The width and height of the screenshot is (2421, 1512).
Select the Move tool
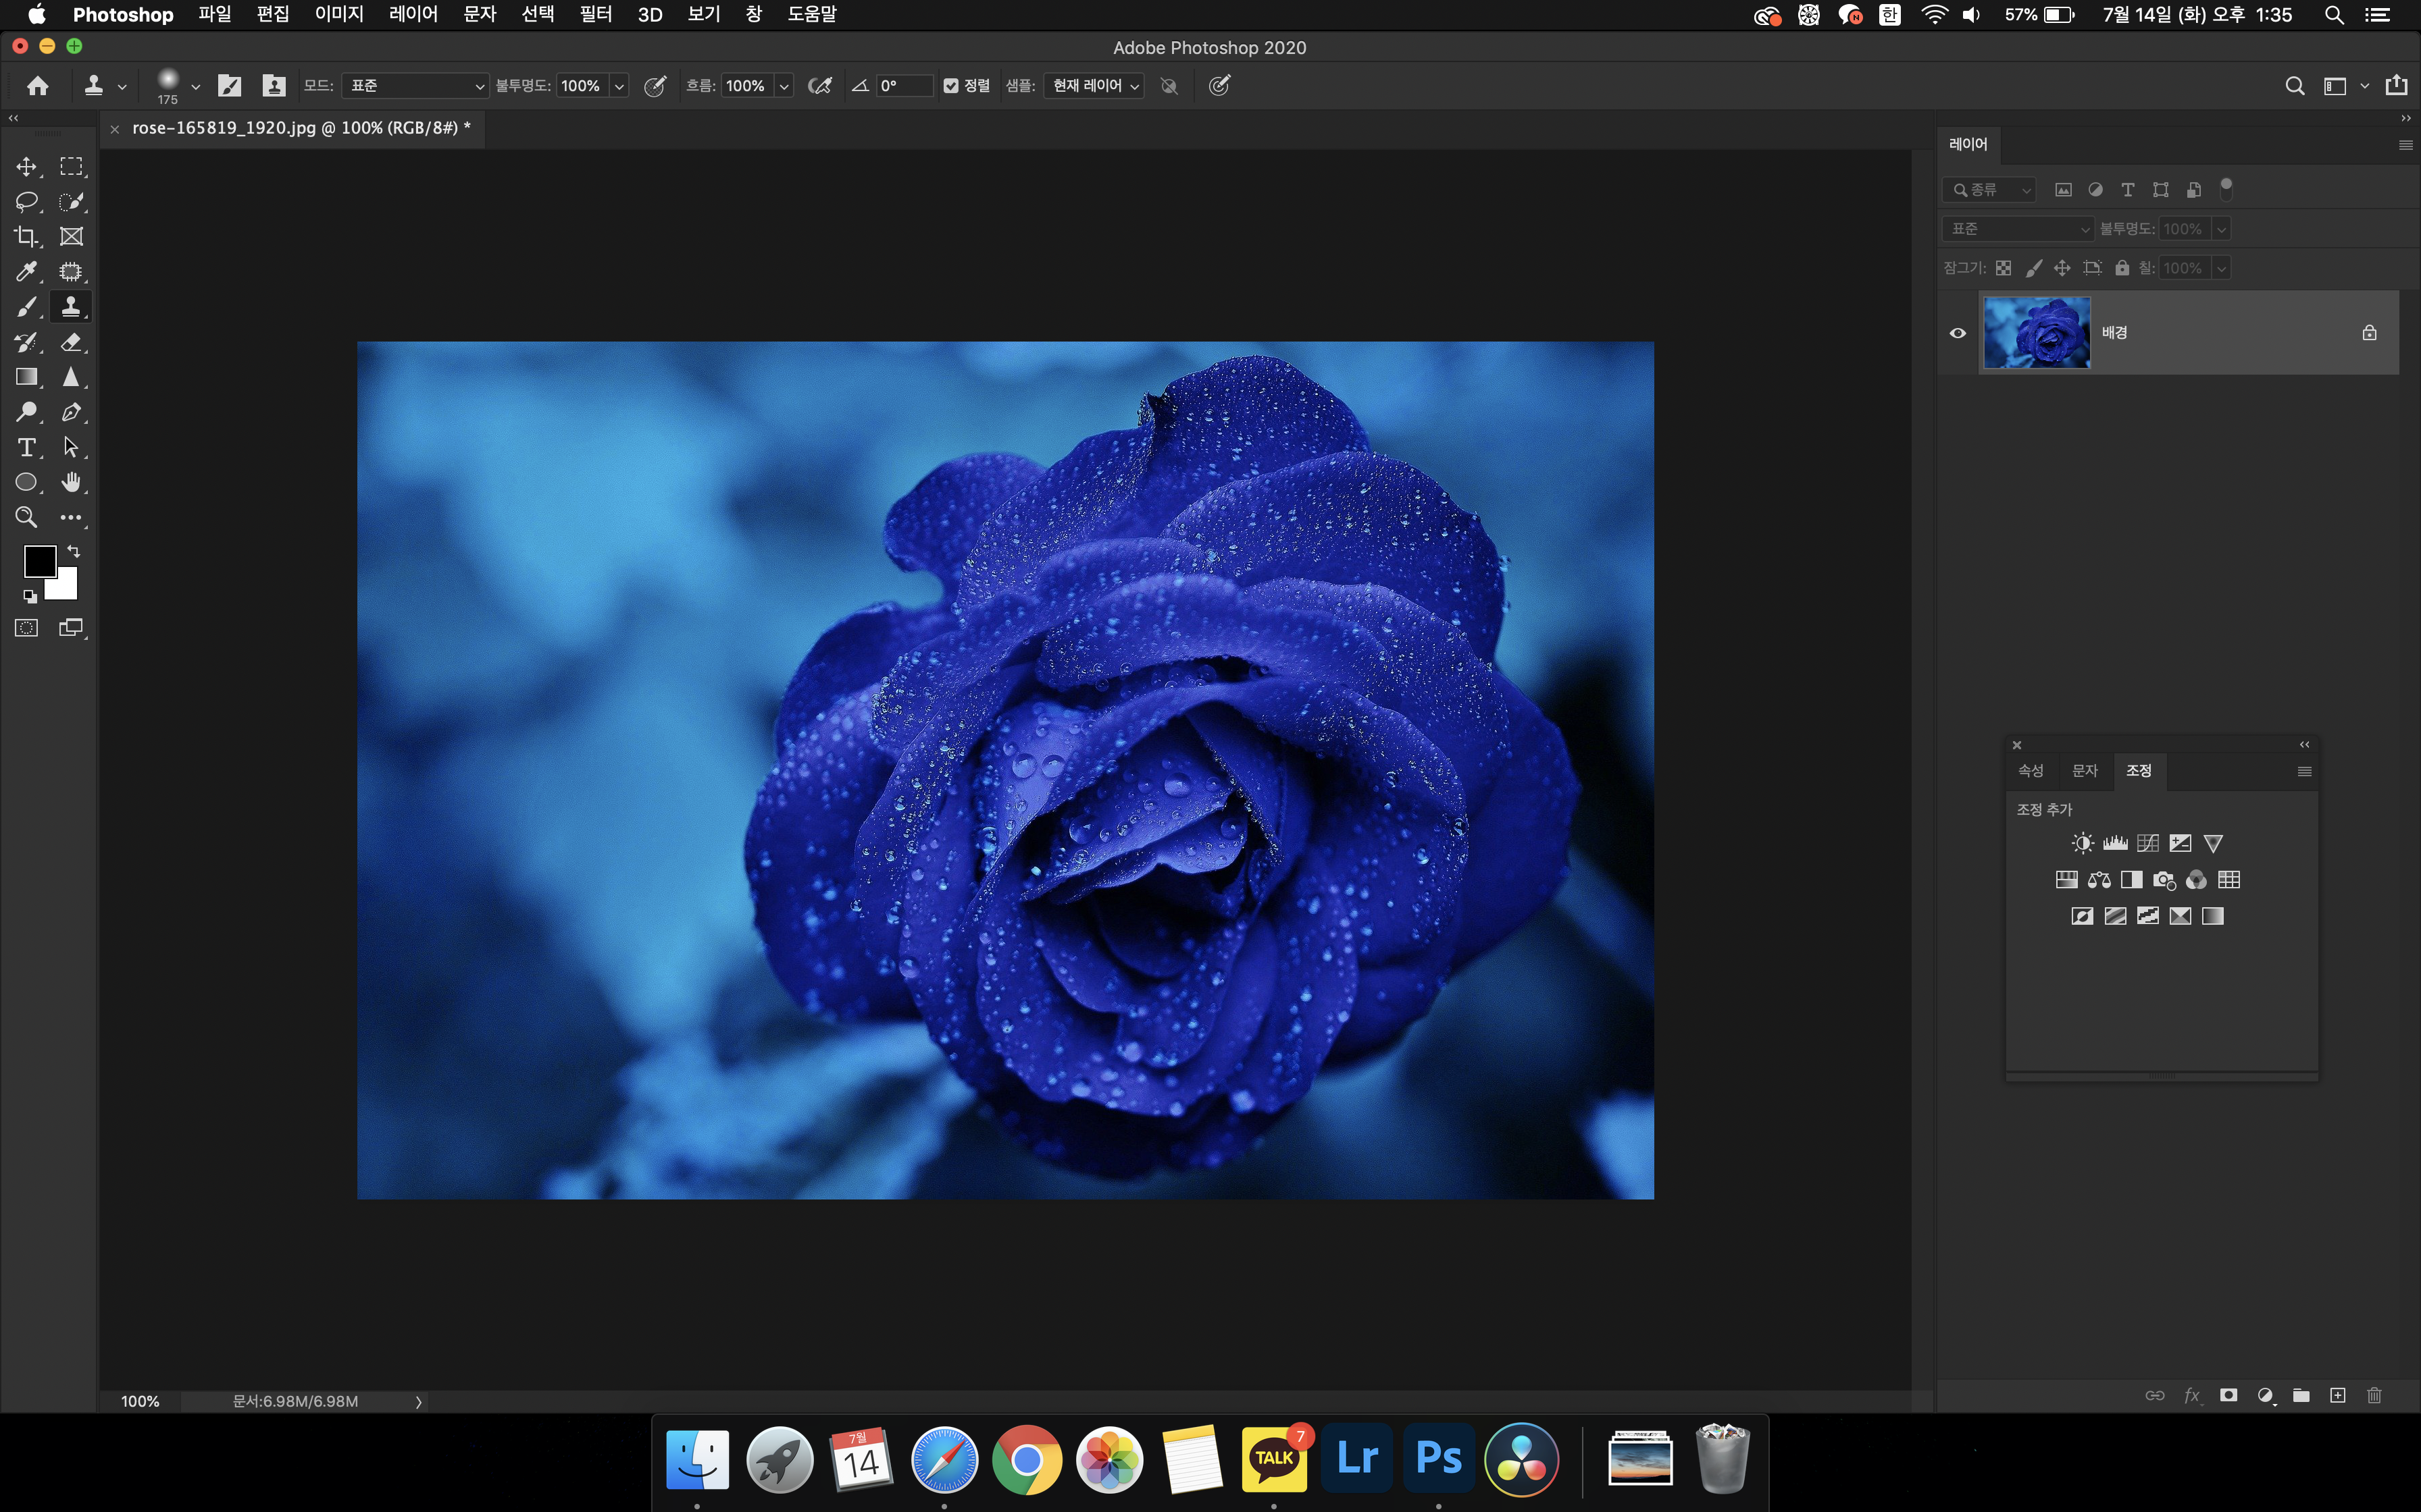click(x=26, y=166)
